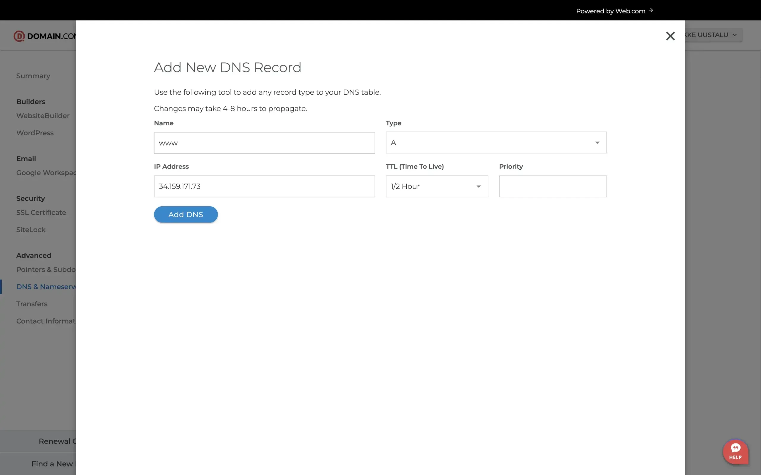
Task: Dismiss the Add New DNS Record dialog
Action: [x=670, y=36]
